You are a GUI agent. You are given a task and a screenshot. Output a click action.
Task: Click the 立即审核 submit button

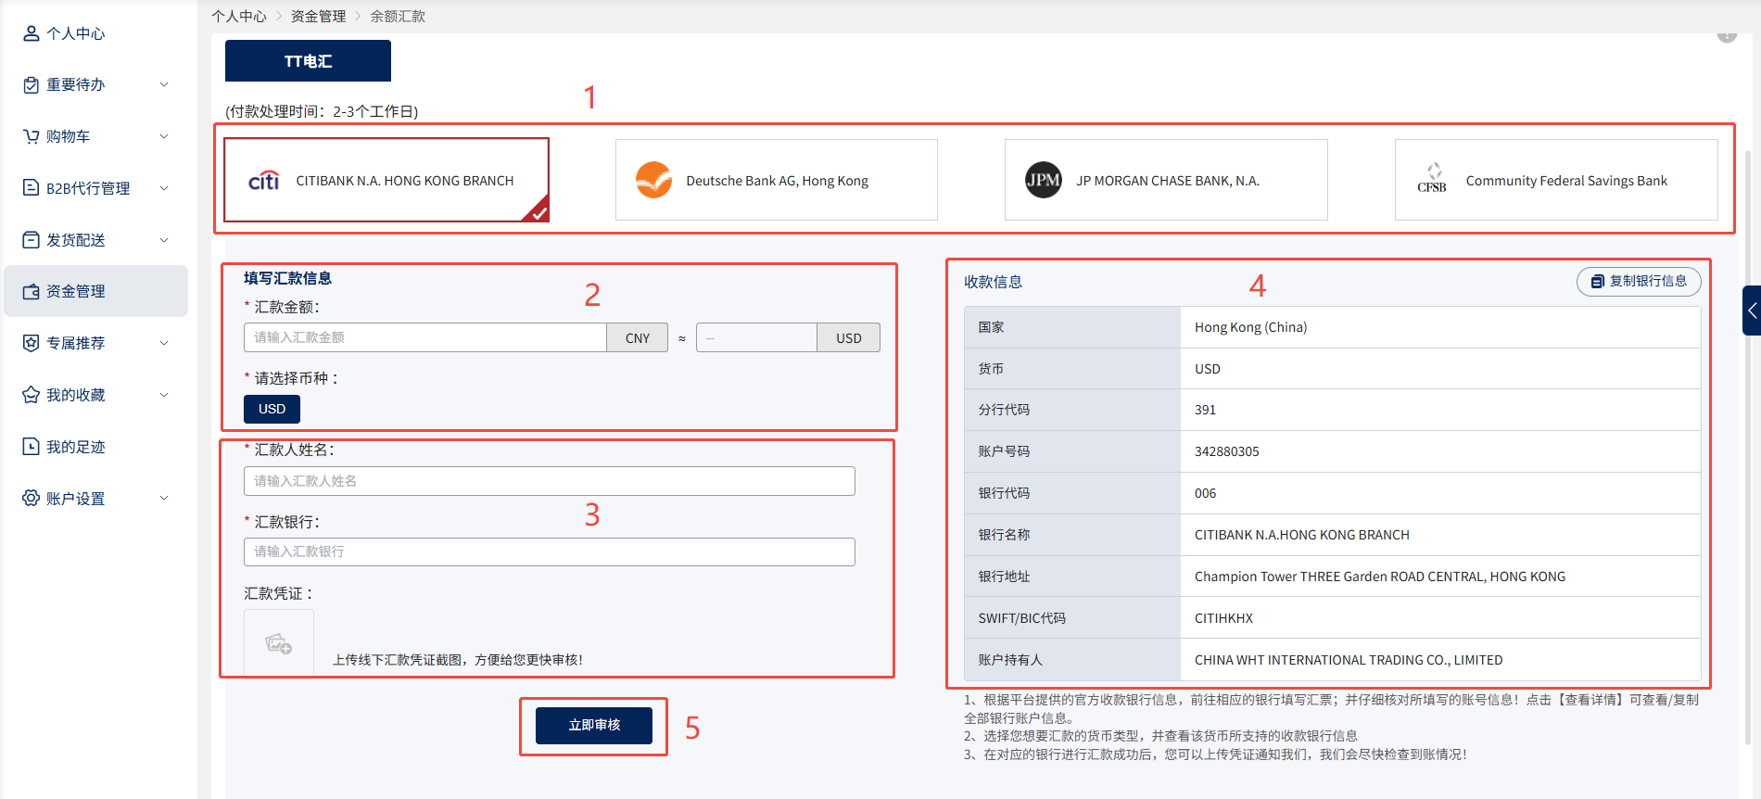[x=594, y=725]
